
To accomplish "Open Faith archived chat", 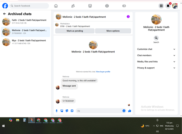I will tap(25, 22).
